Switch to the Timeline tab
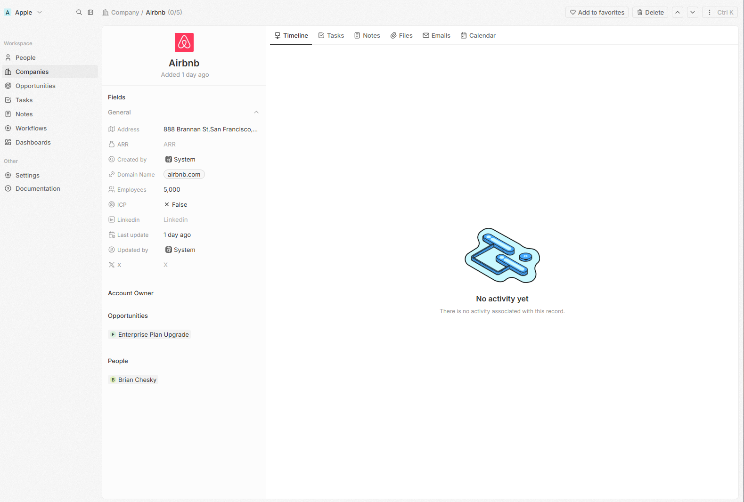 point(291,35)
